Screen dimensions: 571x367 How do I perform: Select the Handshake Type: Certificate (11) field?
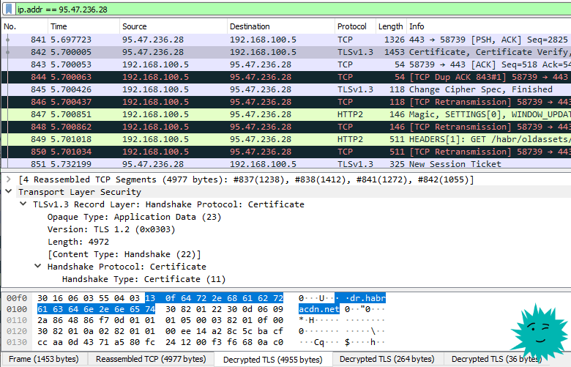click(x=143, y=279)
